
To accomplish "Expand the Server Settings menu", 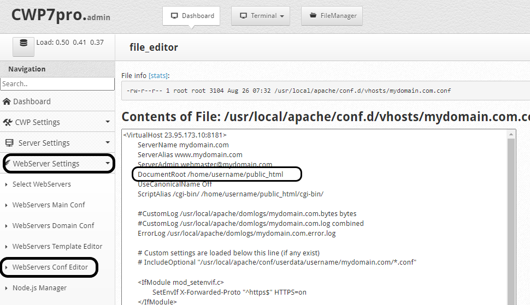I will pos(57,143).
